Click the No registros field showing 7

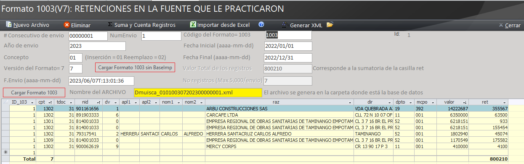[x=288, y=81]
